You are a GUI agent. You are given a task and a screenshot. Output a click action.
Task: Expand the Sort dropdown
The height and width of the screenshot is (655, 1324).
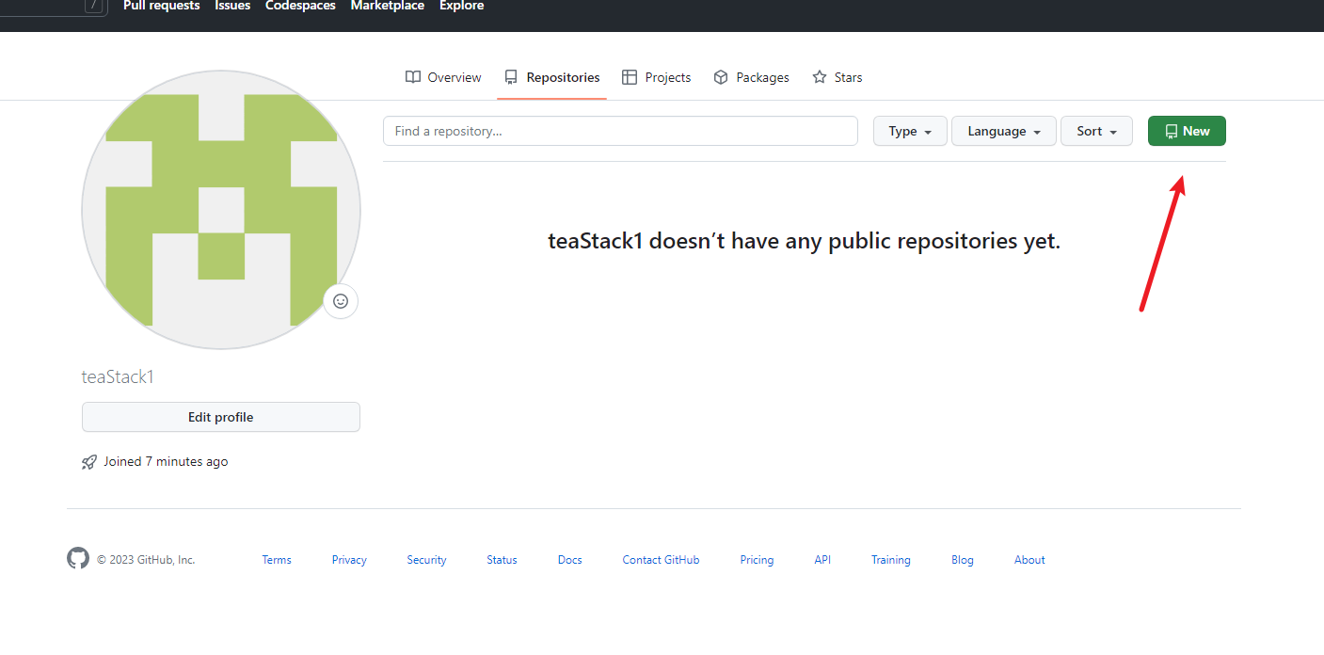pyautogui.click(x=1096, y=131)
